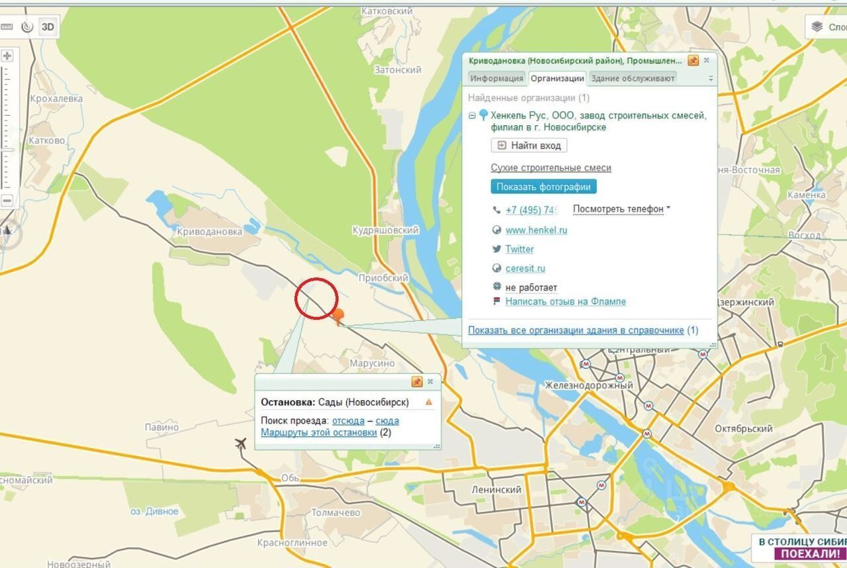Click the phone handset icon
This screenshot has height=568, width=847.
tap(497, 210)
